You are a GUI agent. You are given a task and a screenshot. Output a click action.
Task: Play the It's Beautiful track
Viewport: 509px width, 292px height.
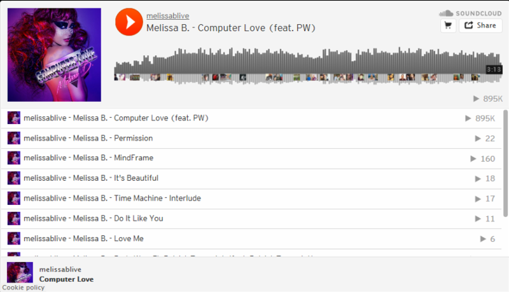pos(136,178)
